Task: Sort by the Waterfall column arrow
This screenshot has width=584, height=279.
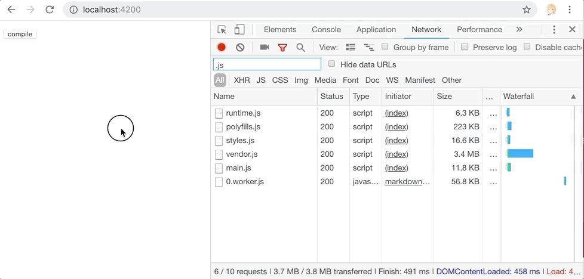Action: click(x=573, y=97)
